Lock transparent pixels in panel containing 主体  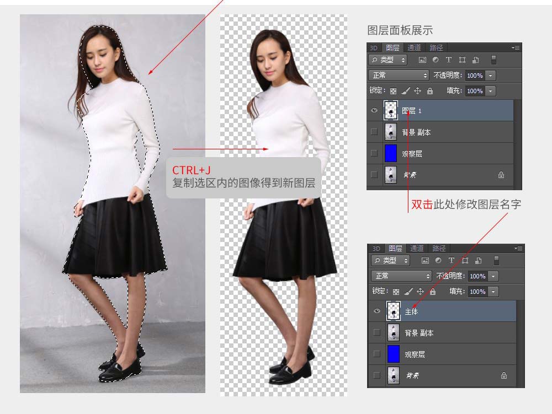(396, 292)
